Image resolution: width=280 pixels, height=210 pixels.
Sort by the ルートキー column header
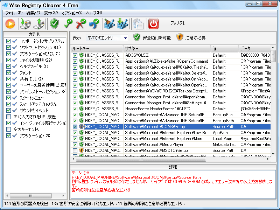coord(97,48)
